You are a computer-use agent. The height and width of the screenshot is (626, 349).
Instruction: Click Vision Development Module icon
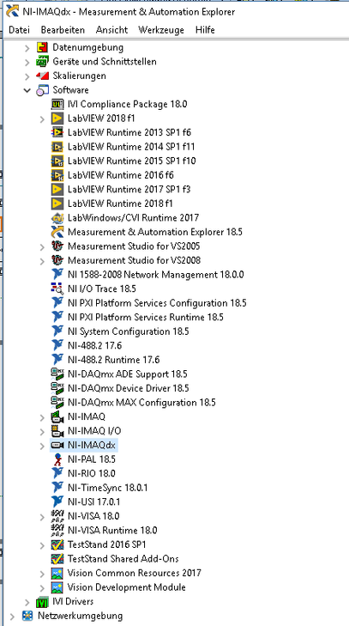click(57, 587)
